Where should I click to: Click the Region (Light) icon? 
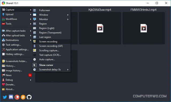pos(34,28)
